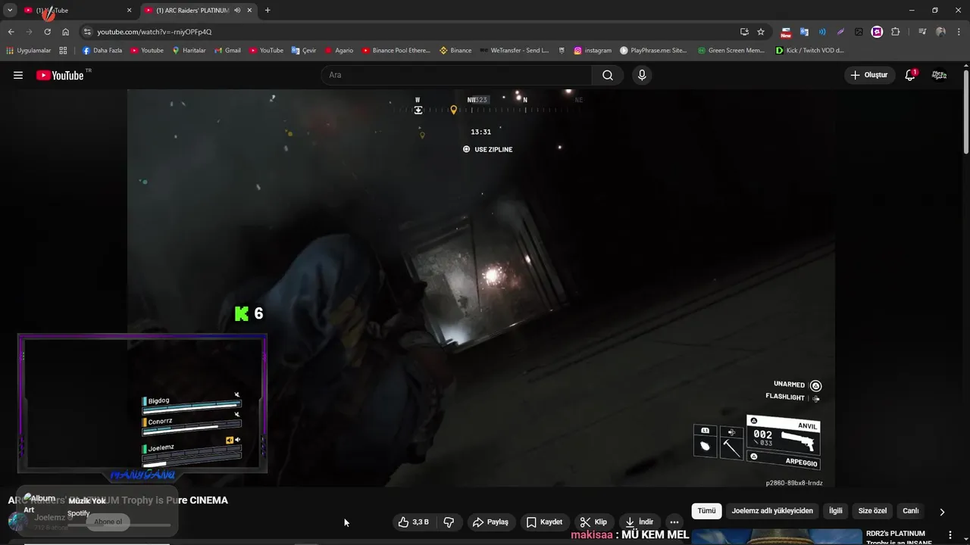
Task: Open tab search dropdown arrow
Action: pos(10,11)
